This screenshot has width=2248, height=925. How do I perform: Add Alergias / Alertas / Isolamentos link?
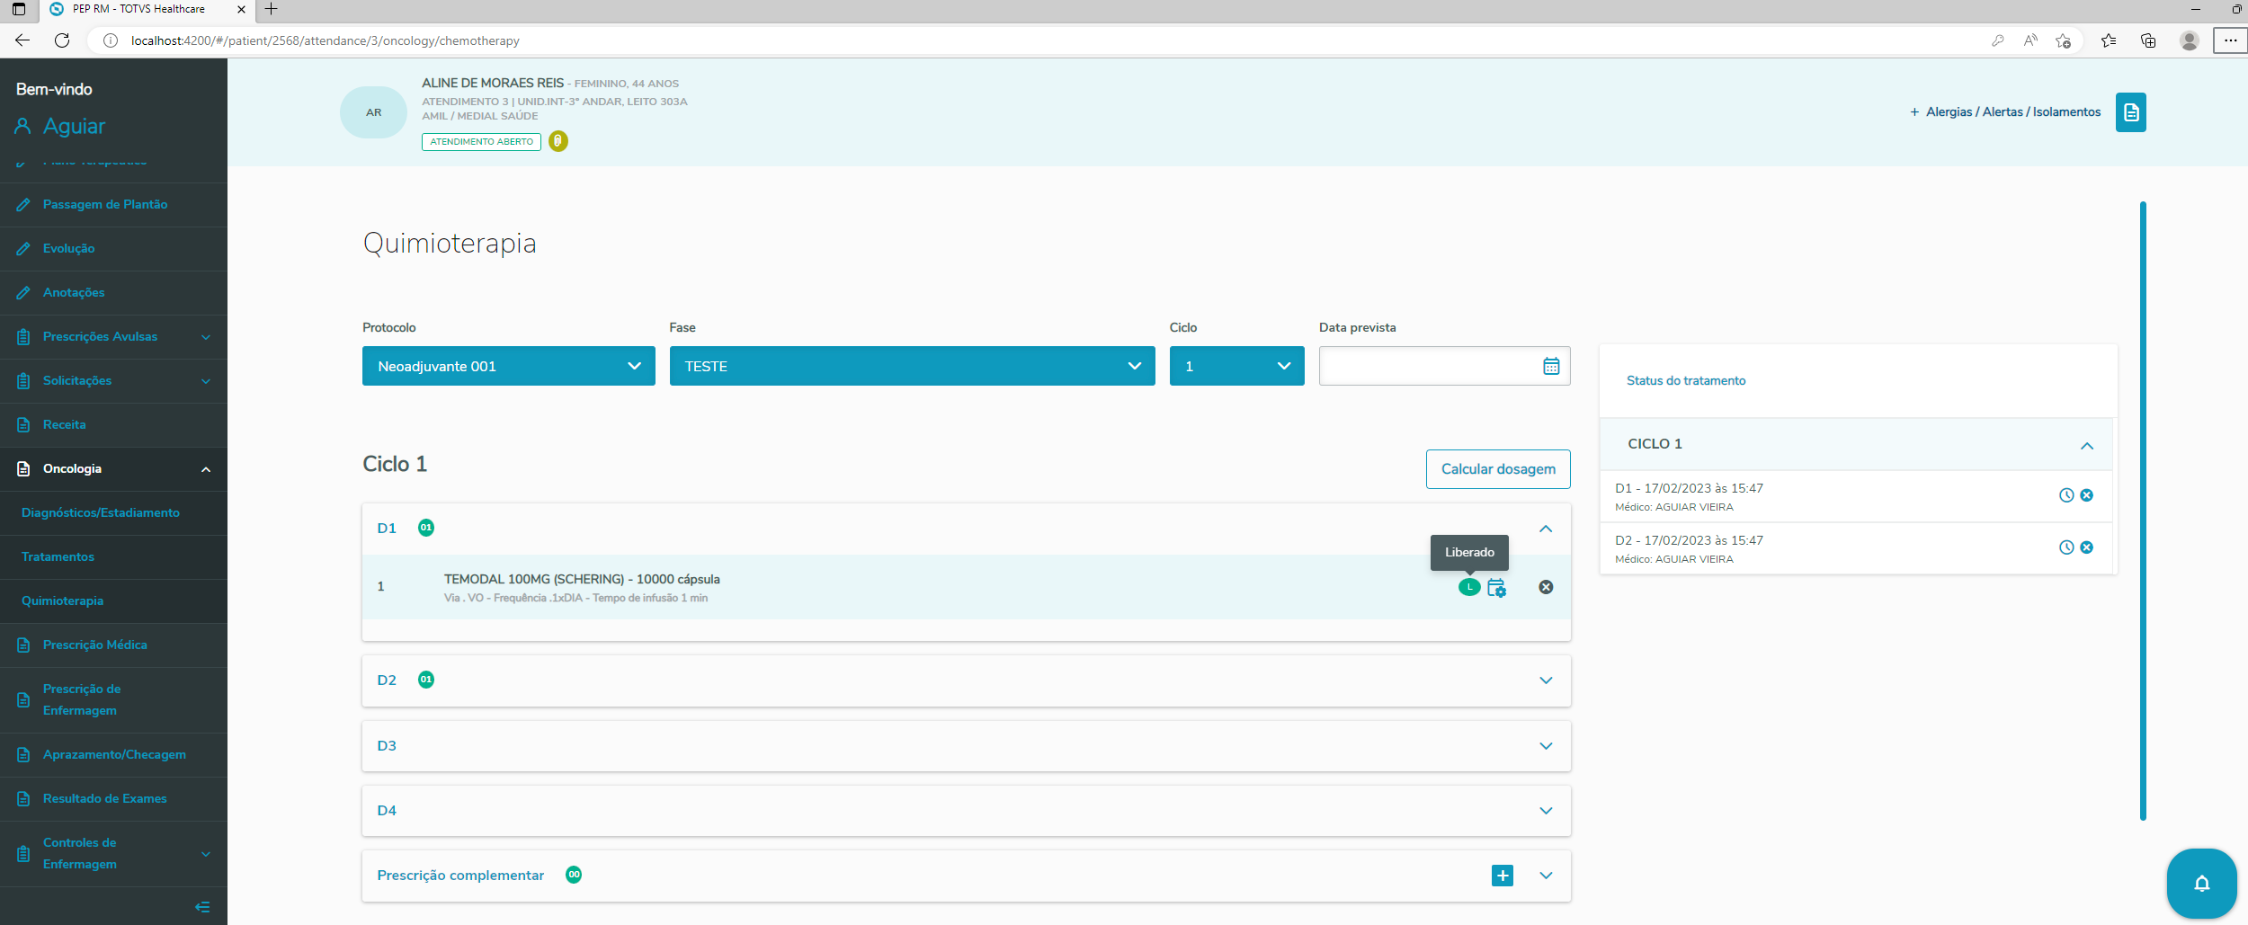point(2005,112)
